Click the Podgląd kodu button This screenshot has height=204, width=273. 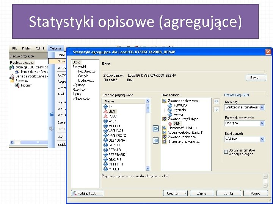click(87, 193)
